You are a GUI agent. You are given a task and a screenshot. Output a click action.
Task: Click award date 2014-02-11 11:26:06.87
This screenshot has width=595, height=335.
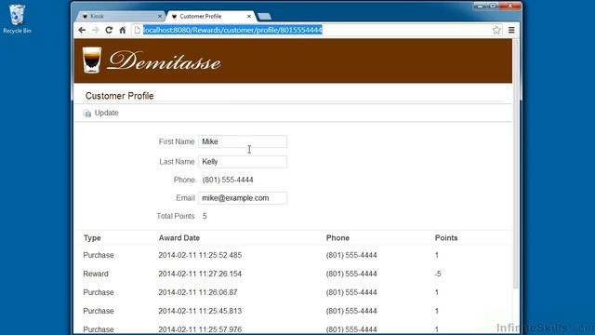click(x=198, y=292)
